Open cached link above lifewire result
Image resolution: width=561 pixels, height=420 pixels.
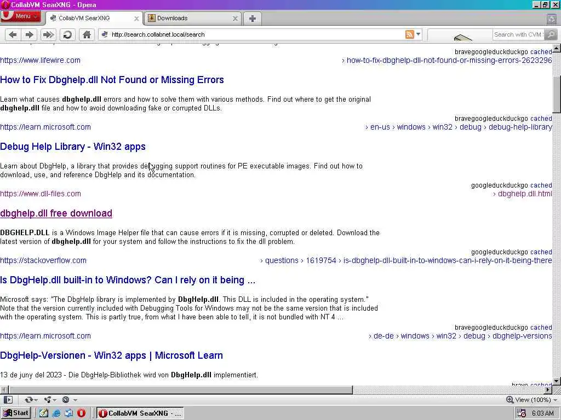[x=541, y=52]
